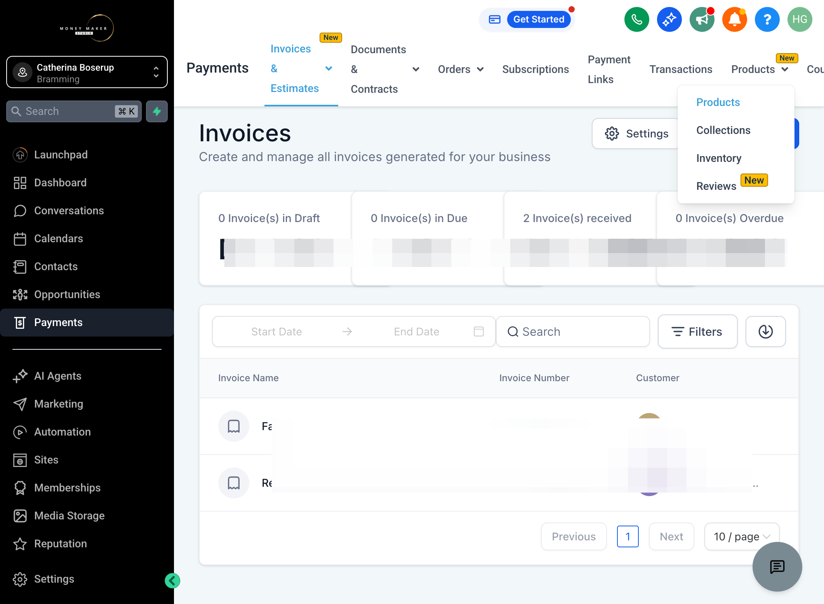
Task: Open the HG user avatar menu
Action: (x=800, y=19)
